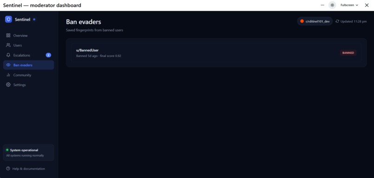The width and height of the screenshot is (374, 178).
Task: Click 'All systems running normally' text
Action: [25, 155]
